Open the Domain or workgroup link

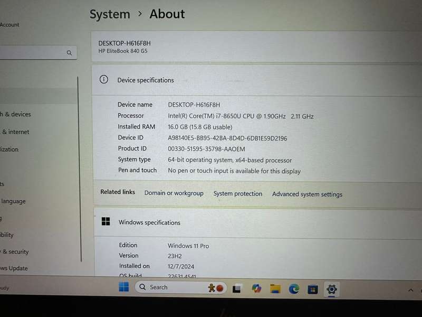[174, 193]
